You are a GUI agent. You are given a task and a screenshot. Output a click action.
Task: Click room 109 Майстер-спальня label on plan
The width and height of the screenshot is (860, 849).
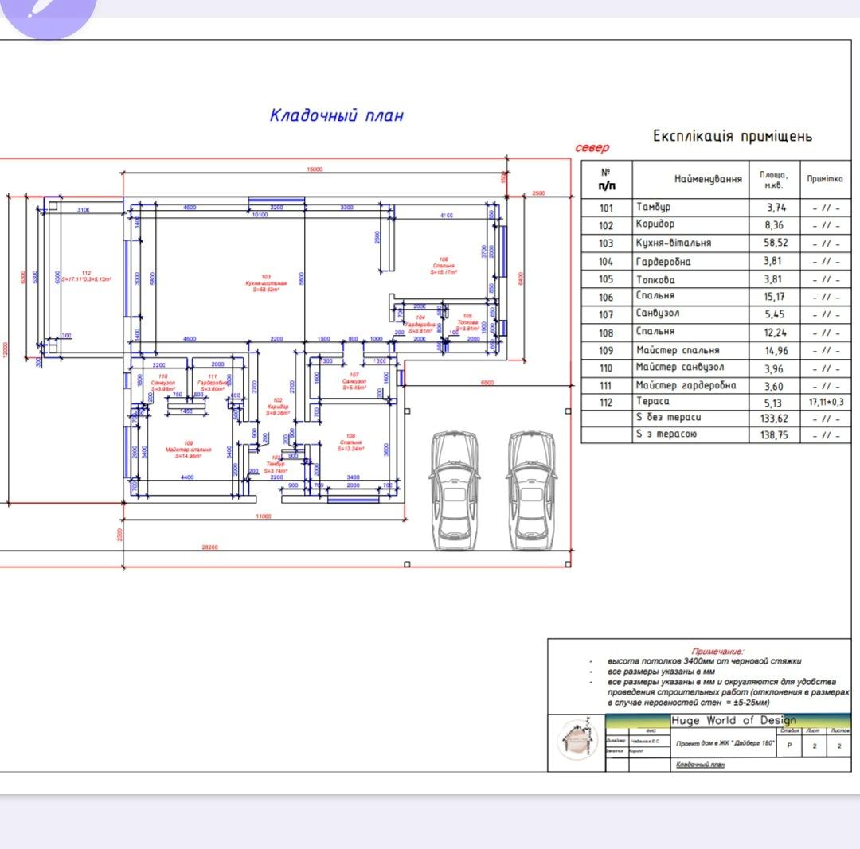click(x=182, y=450)
